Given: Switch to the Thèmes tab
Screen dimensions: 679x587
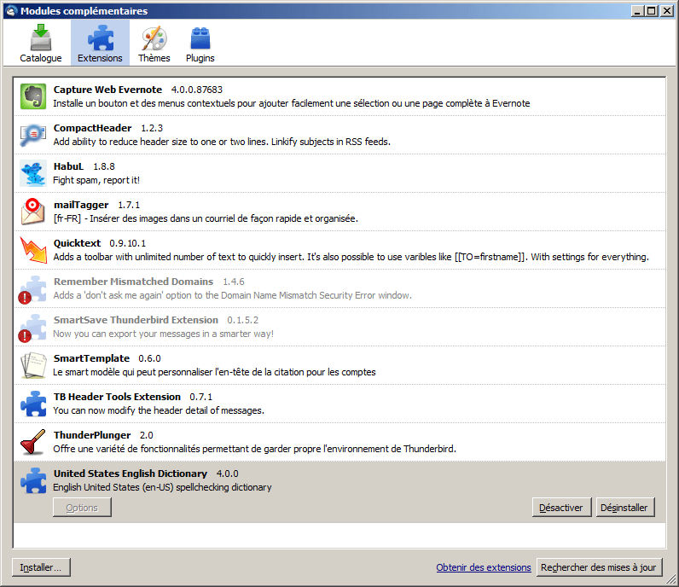Looking at the screenshot, I should pos(154,43).
